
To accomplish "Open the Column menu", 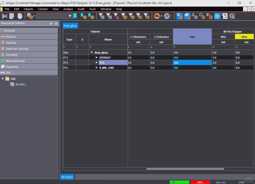I will (x=43, y=9).
